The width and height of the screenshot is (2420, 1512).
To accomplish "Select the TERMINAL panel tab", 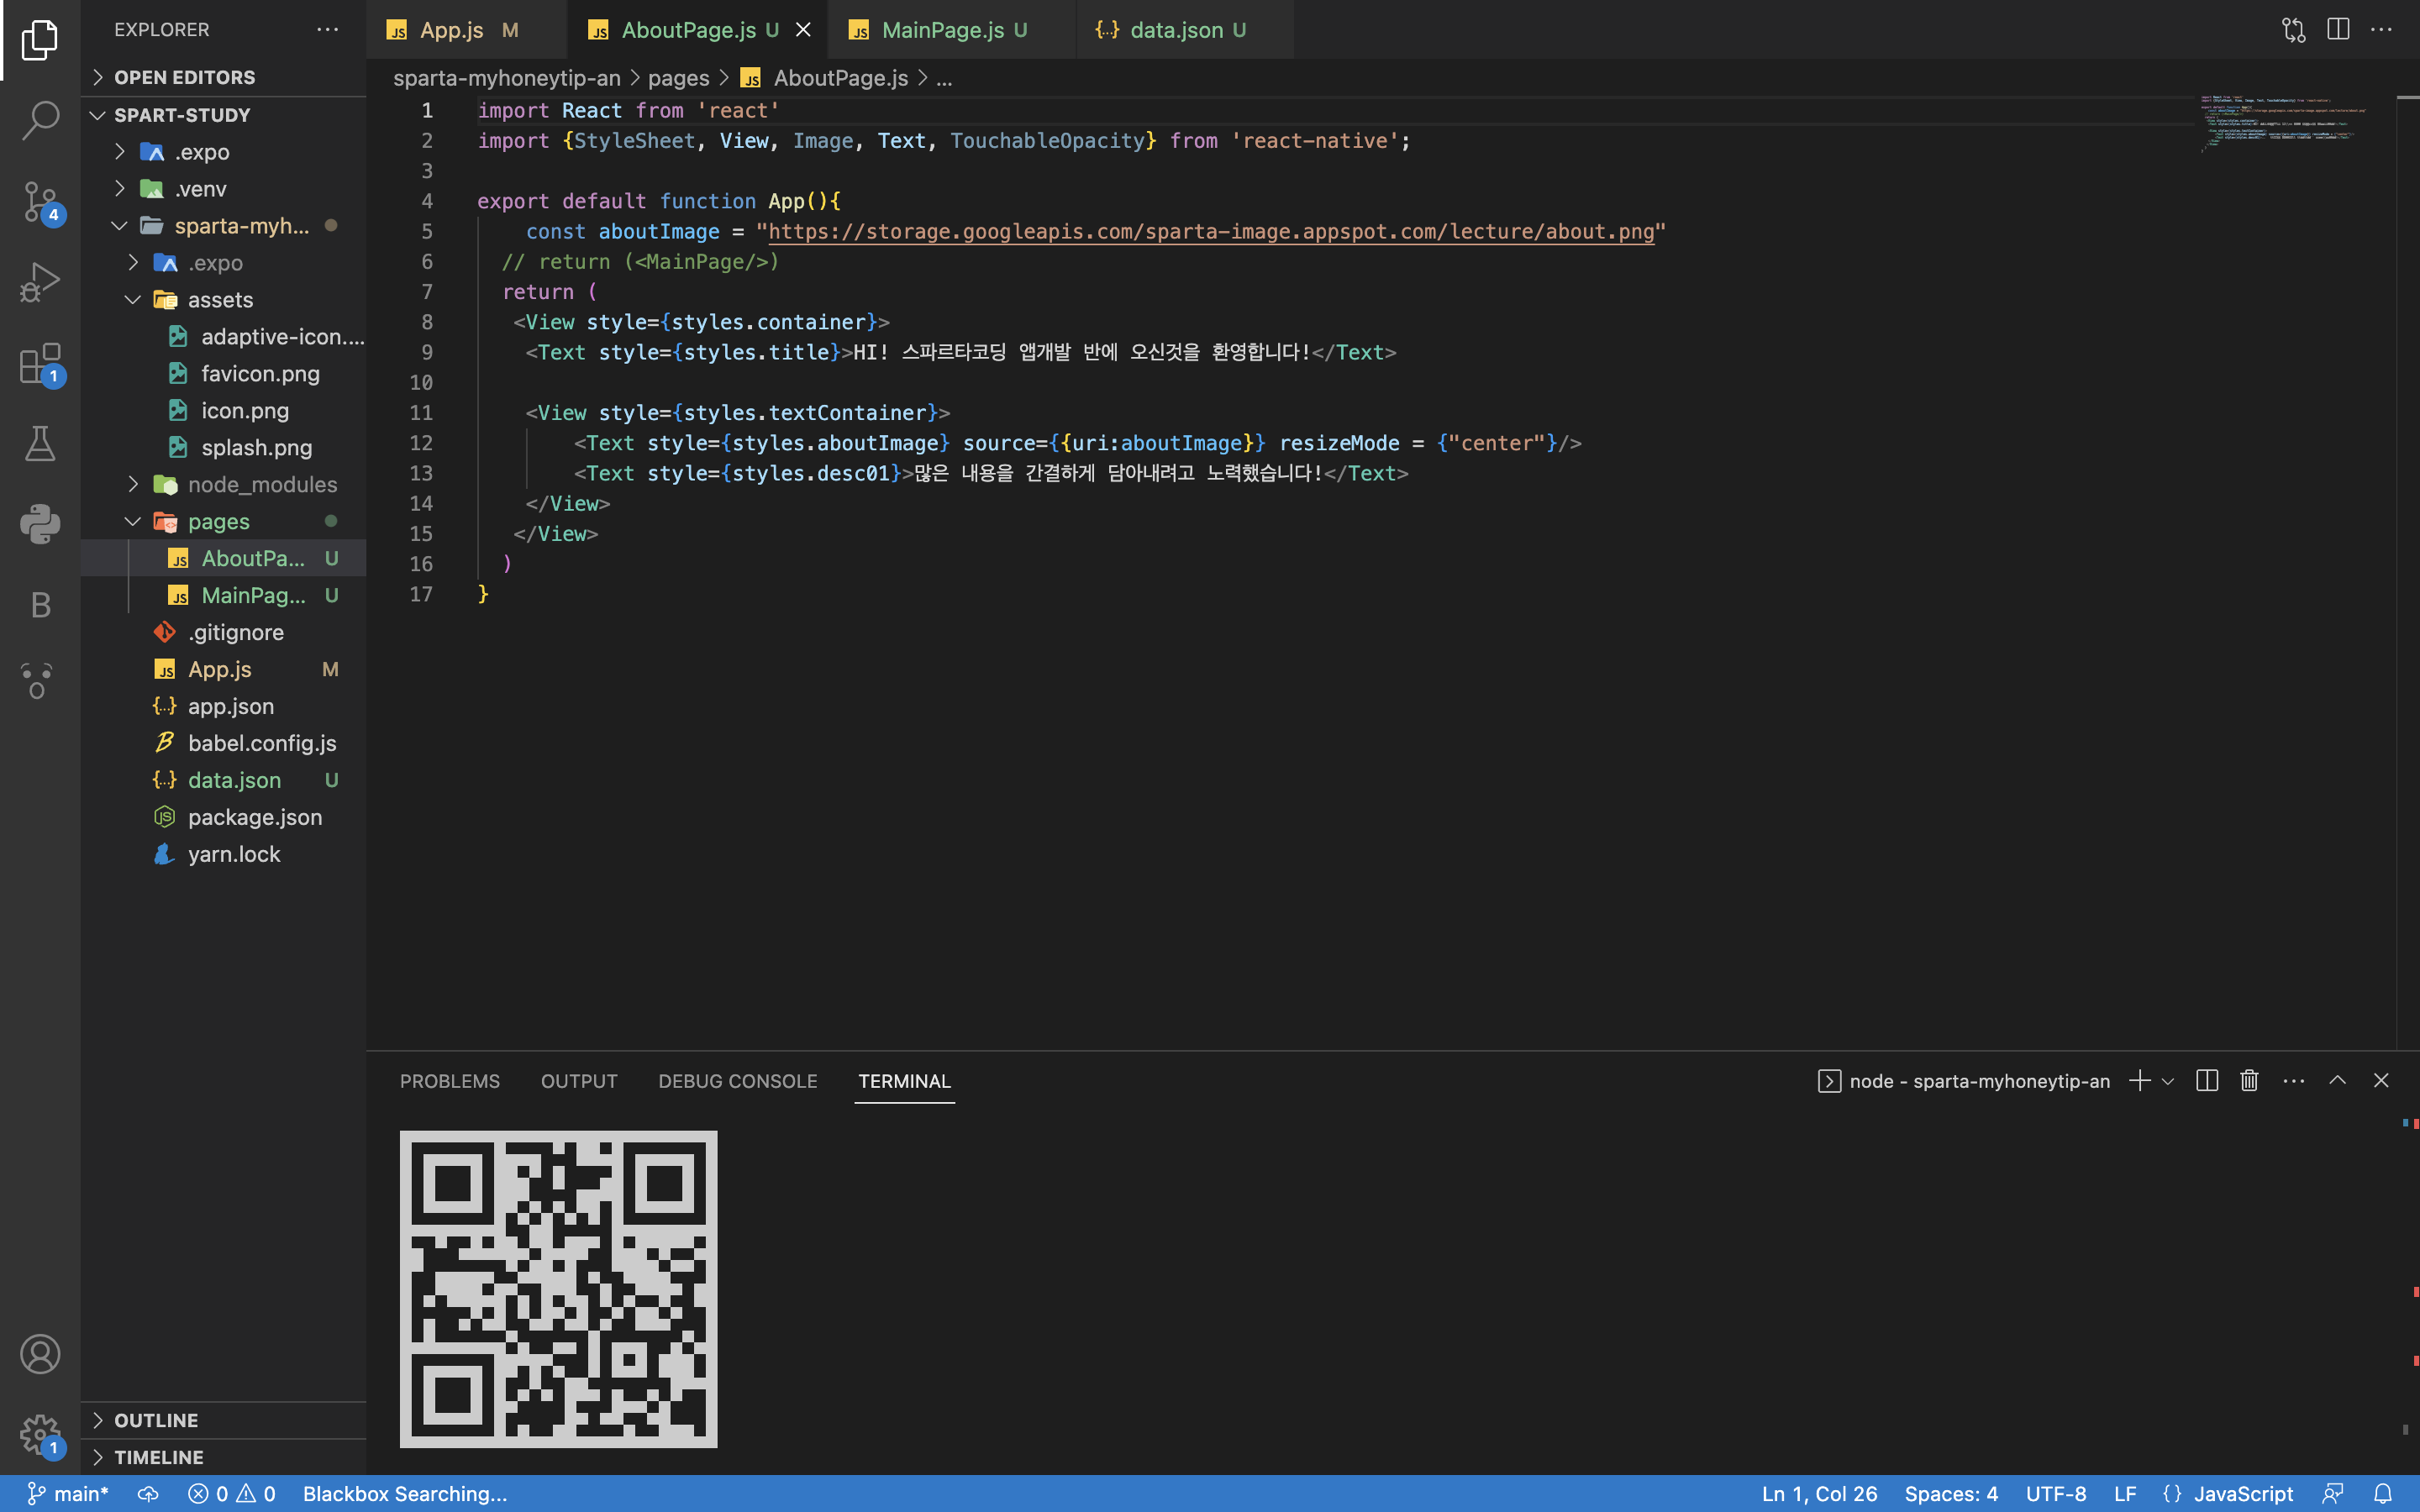I will click(x=905, y=1081).
